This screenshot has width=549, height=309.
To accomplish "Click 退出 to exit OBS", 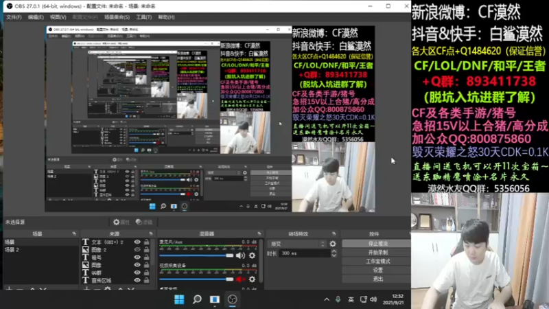I will (377, 279).
